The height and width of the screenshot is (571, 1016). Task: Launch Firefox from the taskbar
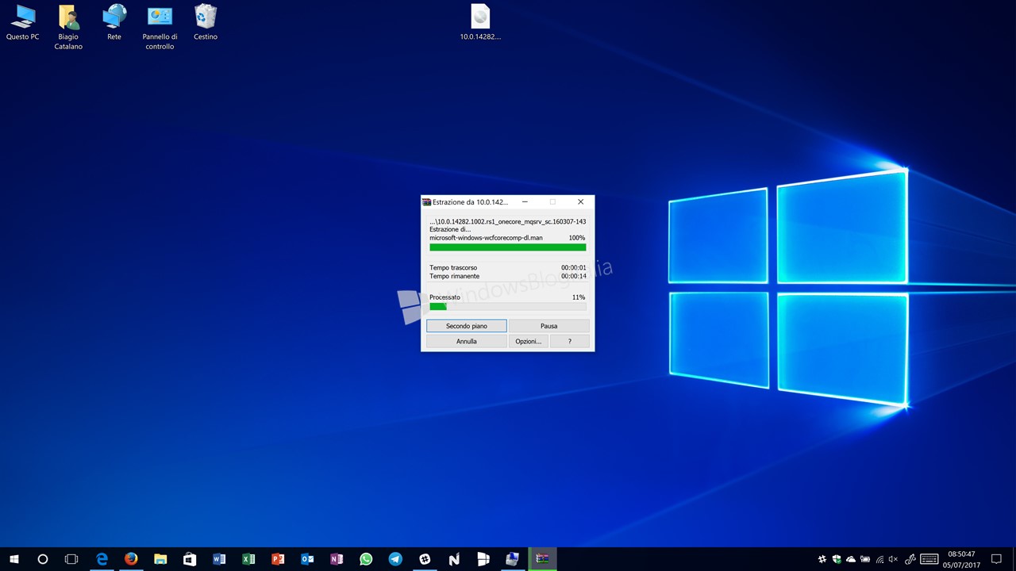(x=131, y=559)
